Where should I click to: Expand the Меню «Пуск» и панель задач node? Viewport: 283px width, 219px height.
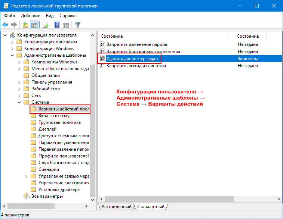click(19, 69)
